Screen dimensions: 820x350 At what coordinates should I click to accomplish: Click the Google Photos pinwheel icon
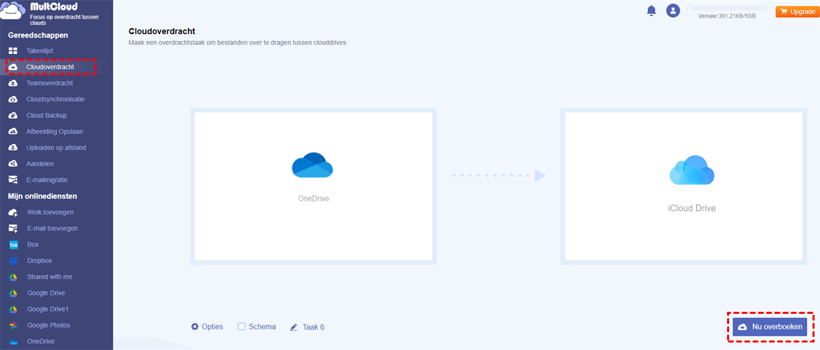(13, 325)
